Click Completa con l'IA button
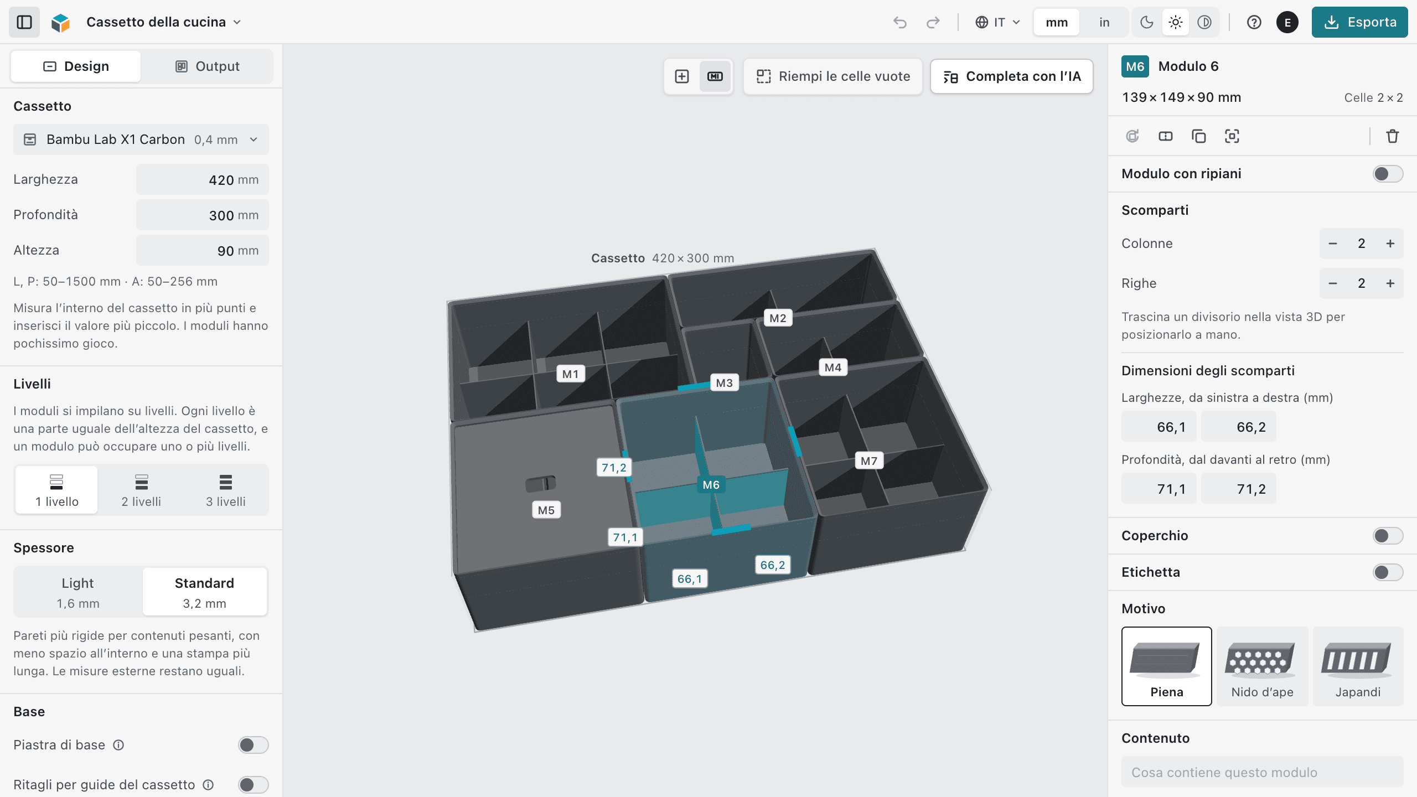This screenshot has height=797, width=1417. point(1012,76)
